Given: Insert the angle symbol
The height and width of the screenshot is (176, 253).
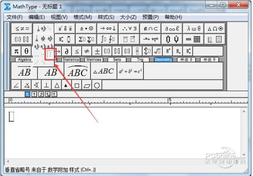Looking at the screenshot, I should pyautogui.click(x=16, y=85).
